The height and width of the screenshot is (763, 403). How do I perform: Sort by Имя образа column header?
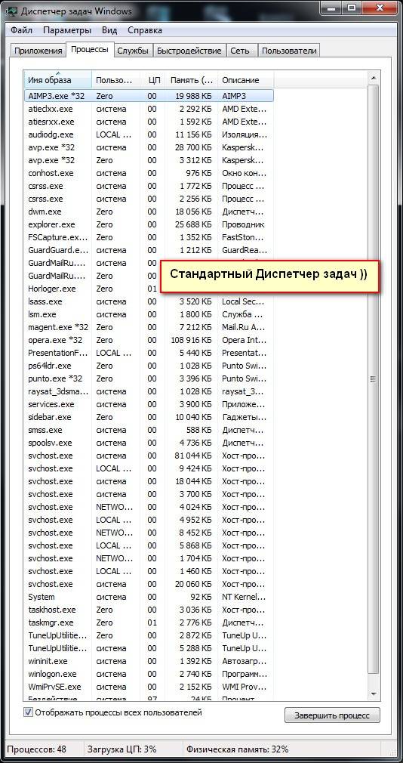(x=58, y=80)
